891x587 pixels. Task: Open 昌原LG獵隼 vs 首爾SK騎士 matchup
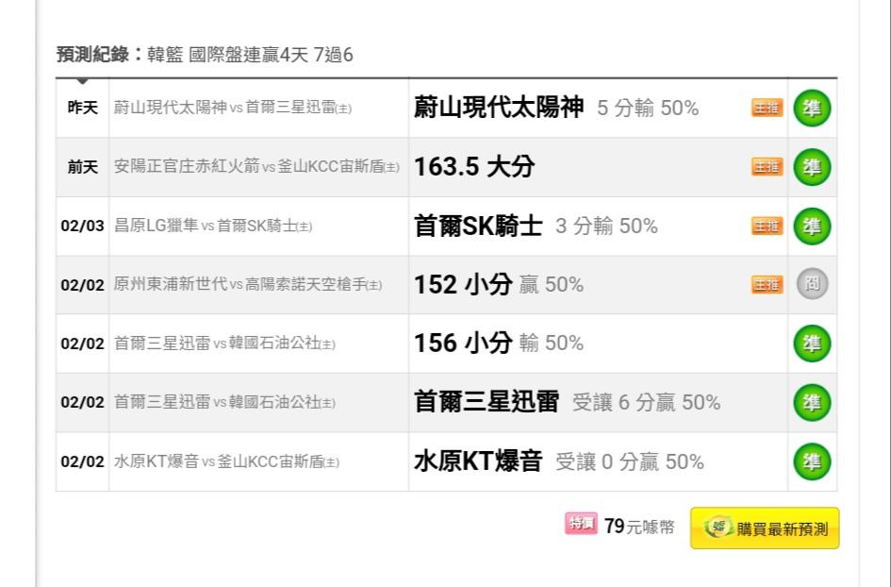pos(213,226)
